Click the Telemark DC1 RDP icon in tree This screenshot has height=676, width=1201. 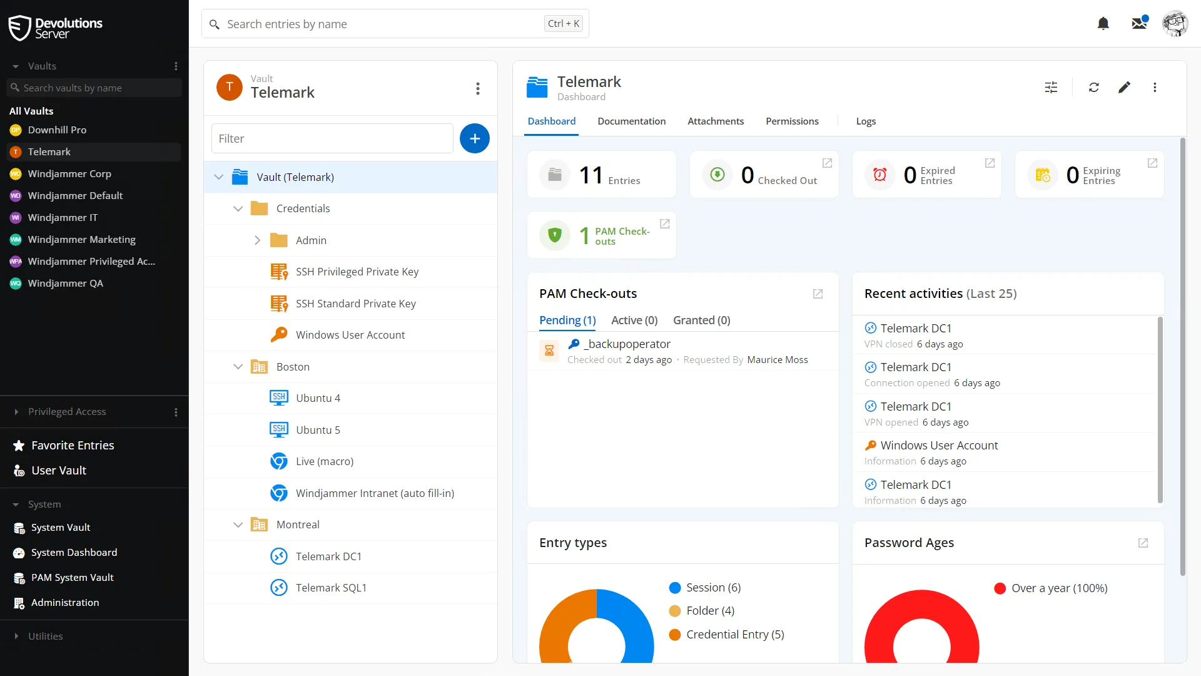point(279,556)
